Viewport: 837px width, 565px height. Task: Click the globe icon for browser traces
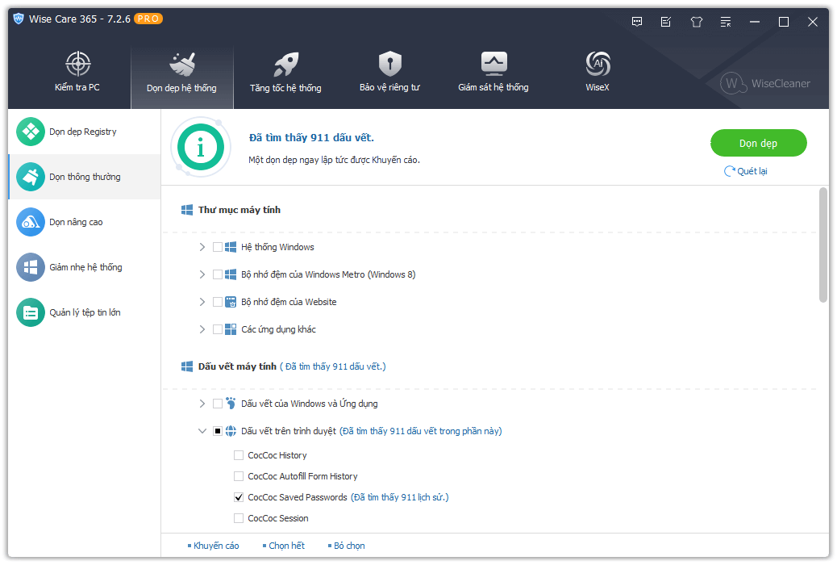(231, 431)
